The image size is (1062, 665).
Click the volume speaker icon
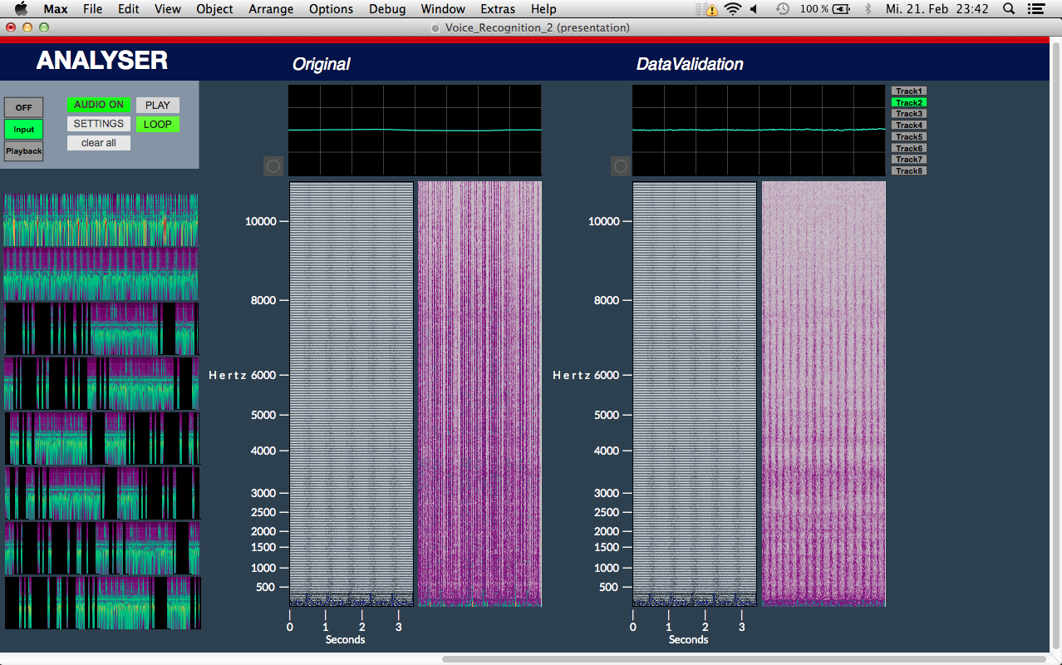[x=754, y=9]
